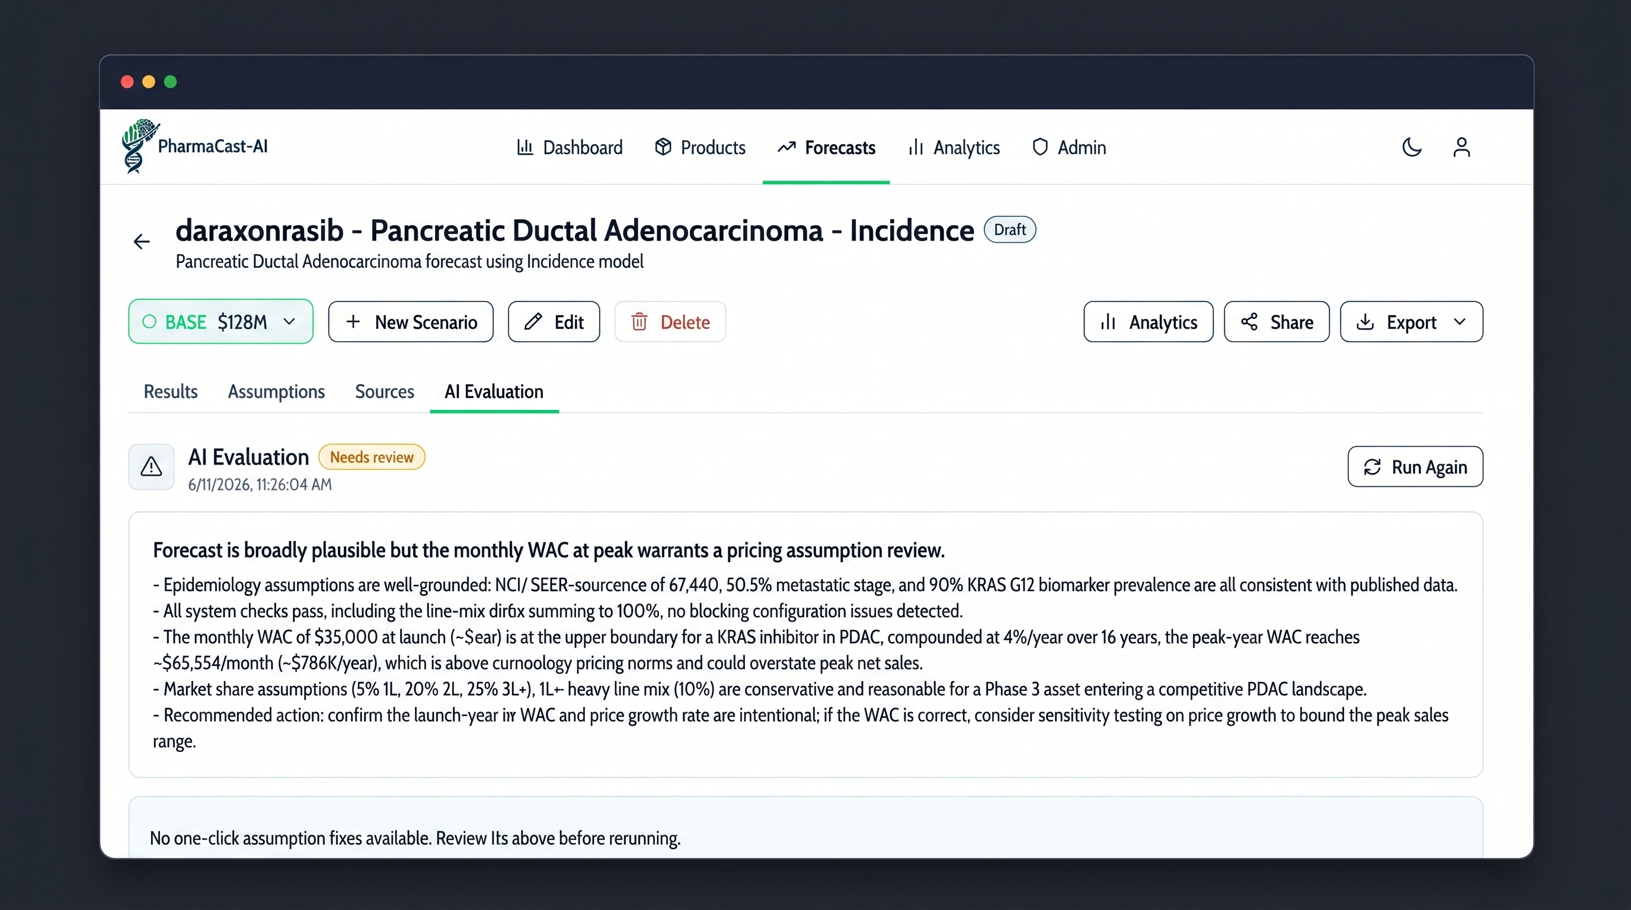The image size is (1631, 910).
Task: Open the user profile icon
Action: [x=1461, y=147]
